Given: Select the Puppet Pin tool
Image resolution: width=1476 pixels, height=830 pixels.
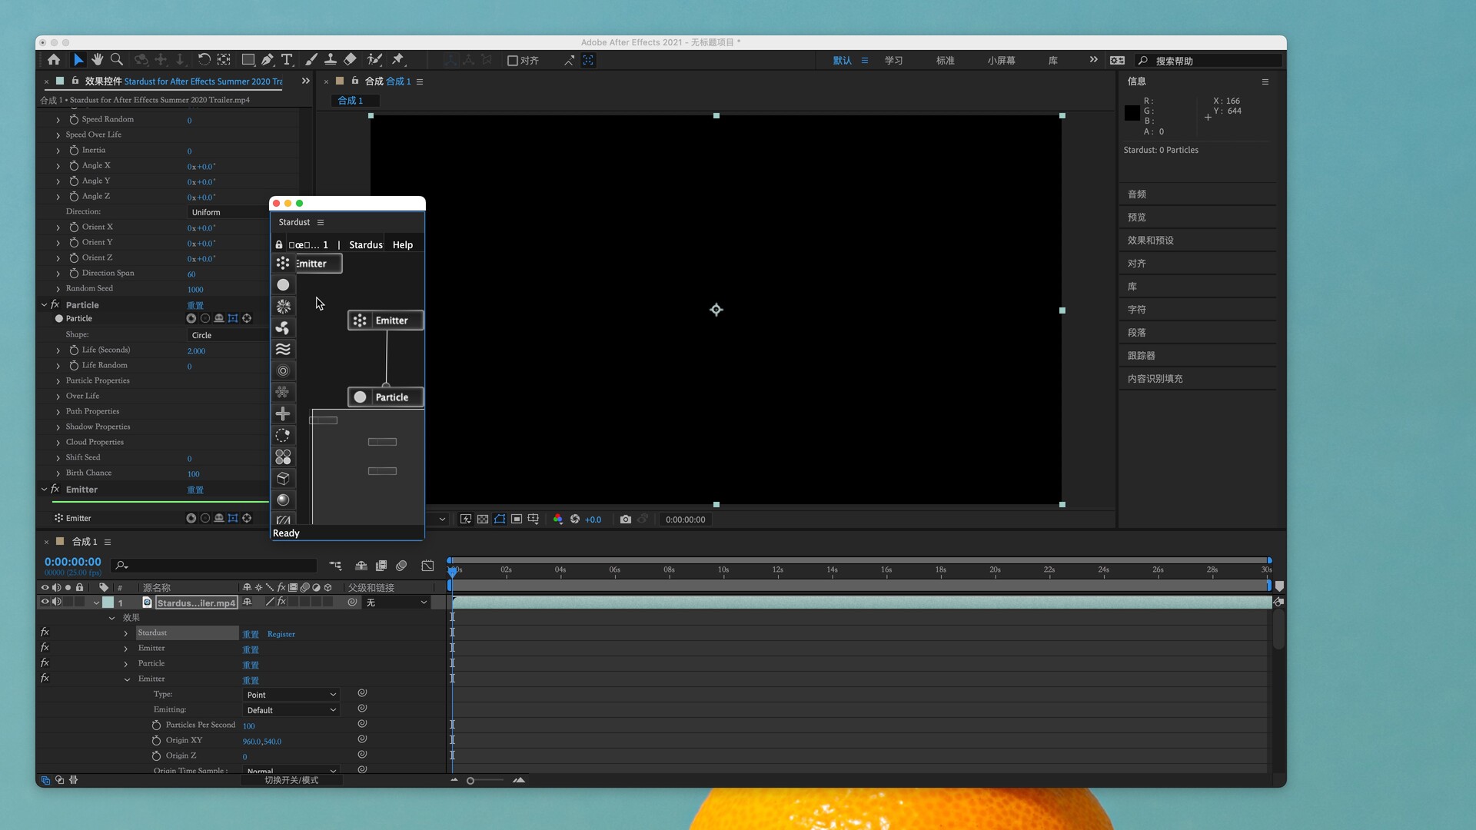Looking at the screenshot, I should point(398,60).
